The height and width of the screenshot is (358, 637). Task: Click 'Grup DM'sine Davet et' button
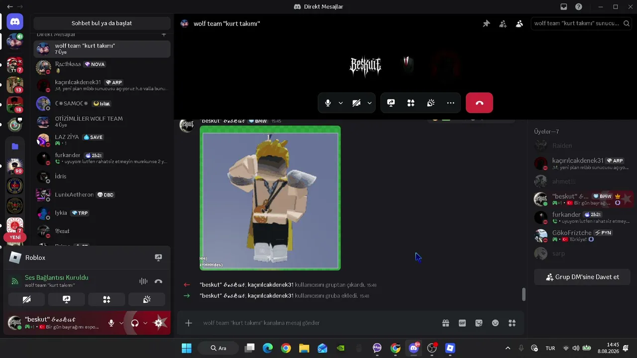coord(582,277)
